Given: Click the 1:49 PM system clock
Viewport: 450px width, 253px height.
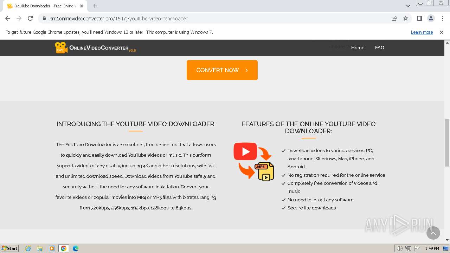Looking at the screenshot, I should point(432,248).
